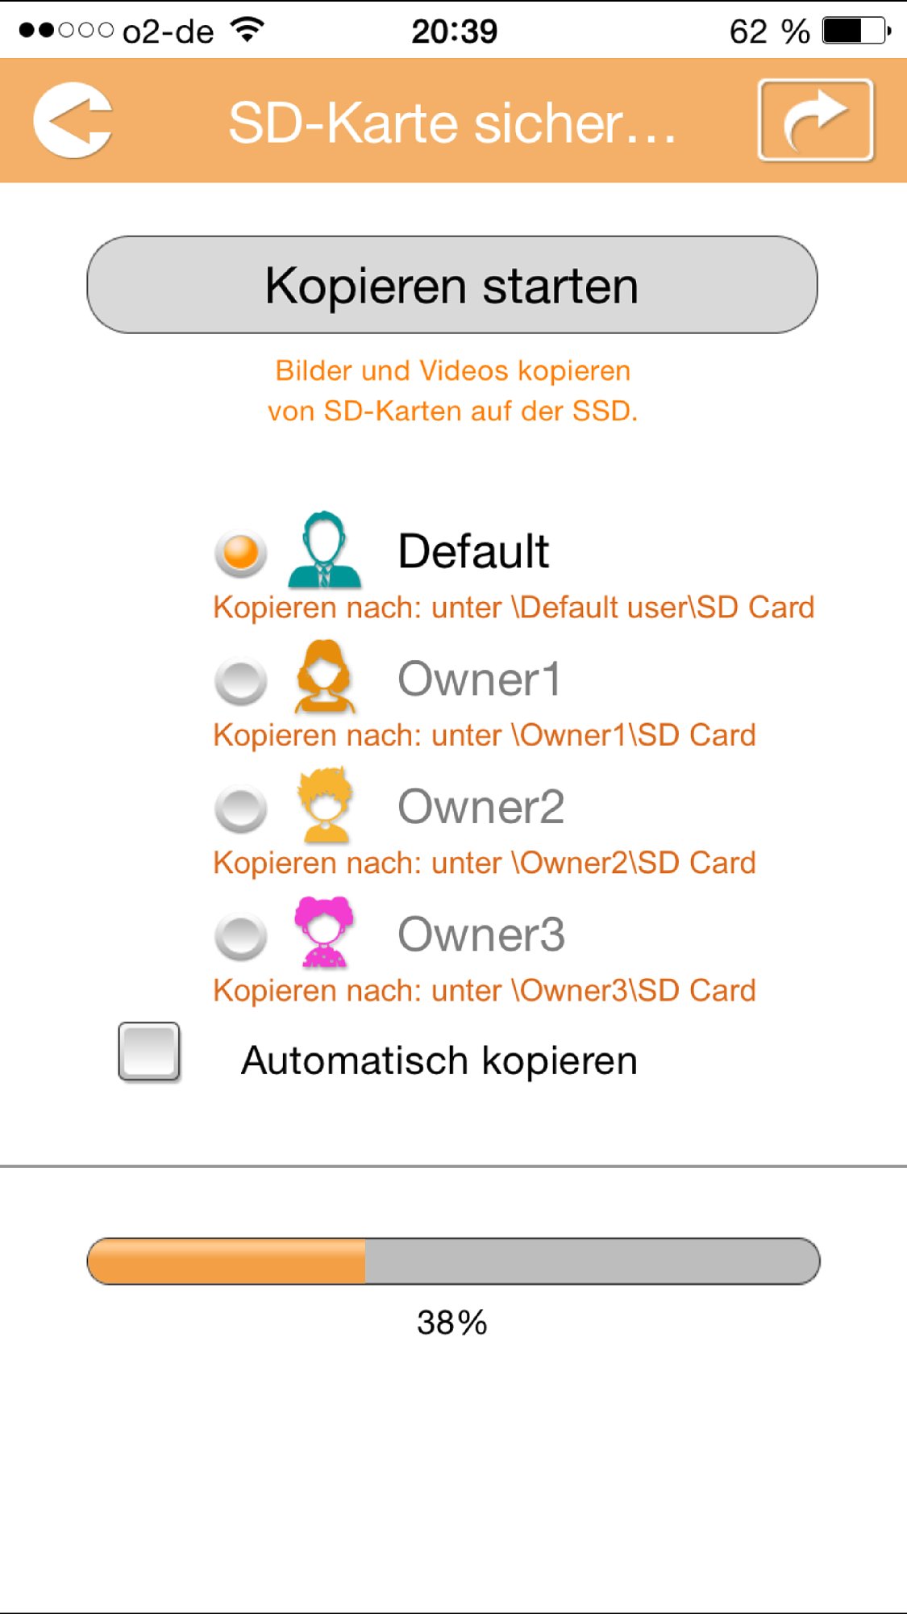This screenshot has height=1614, width=907.
Task: Click the yellow Owner2 avatar icon
Action: pyautogui.click(x=325, y=805)
